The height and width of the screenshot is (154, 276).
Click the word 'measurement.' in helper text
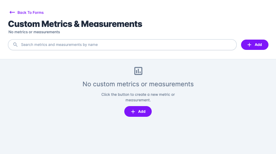click(138, 100)
